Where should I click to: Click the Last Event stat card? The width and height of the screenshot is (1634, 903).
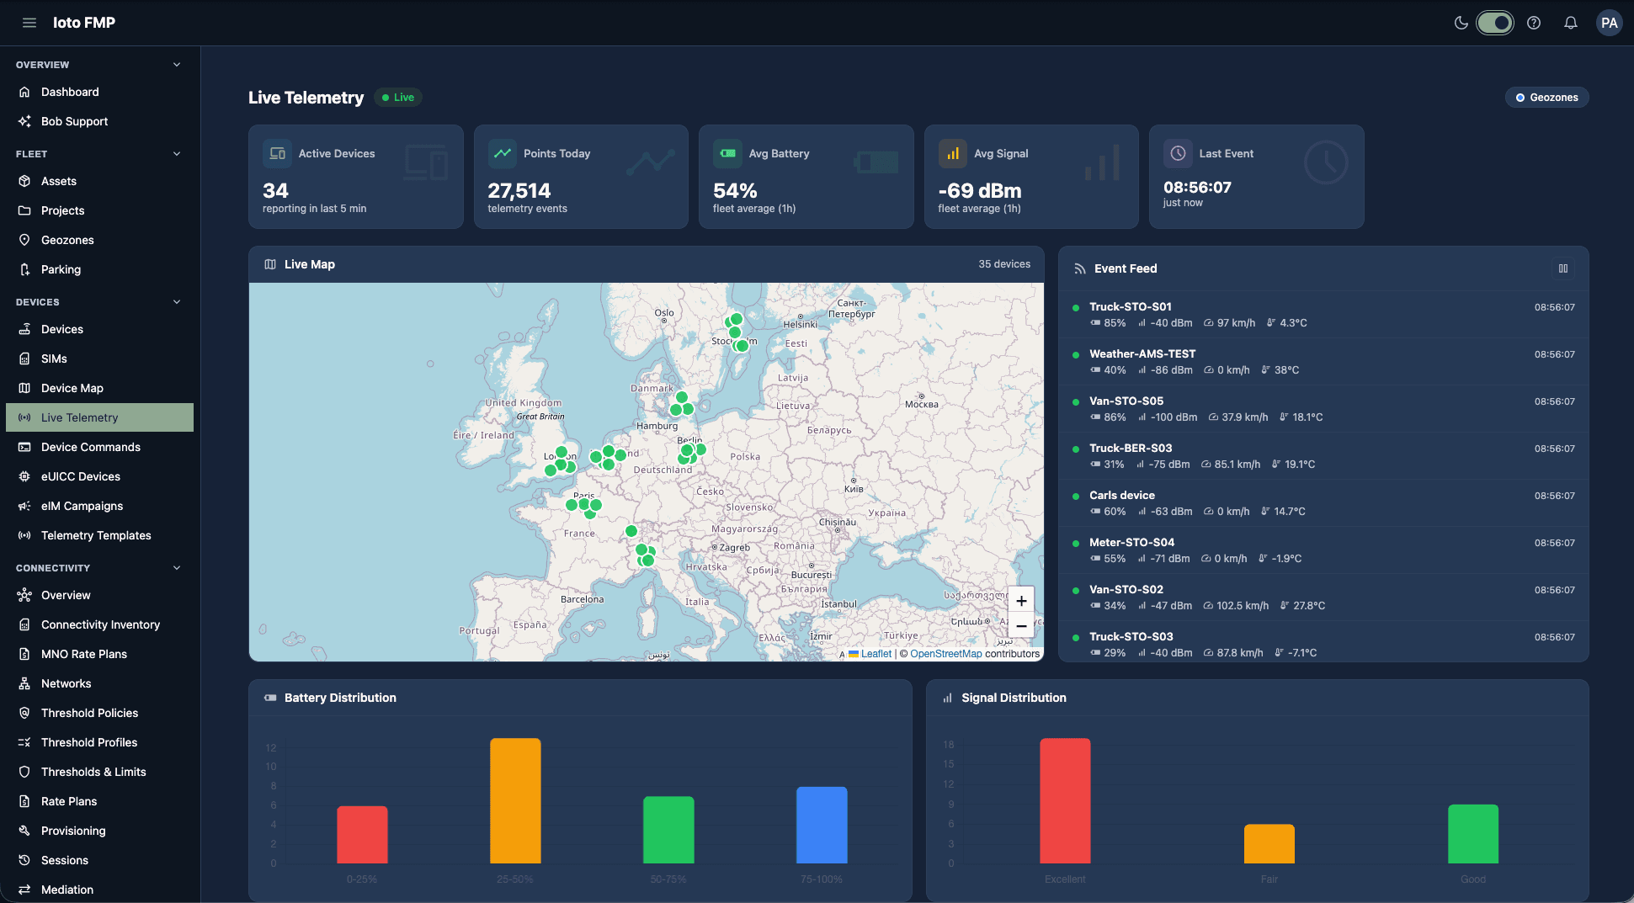click(1256, 177)
